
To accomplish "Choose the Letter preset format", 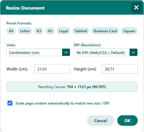I will pos(25,31).
